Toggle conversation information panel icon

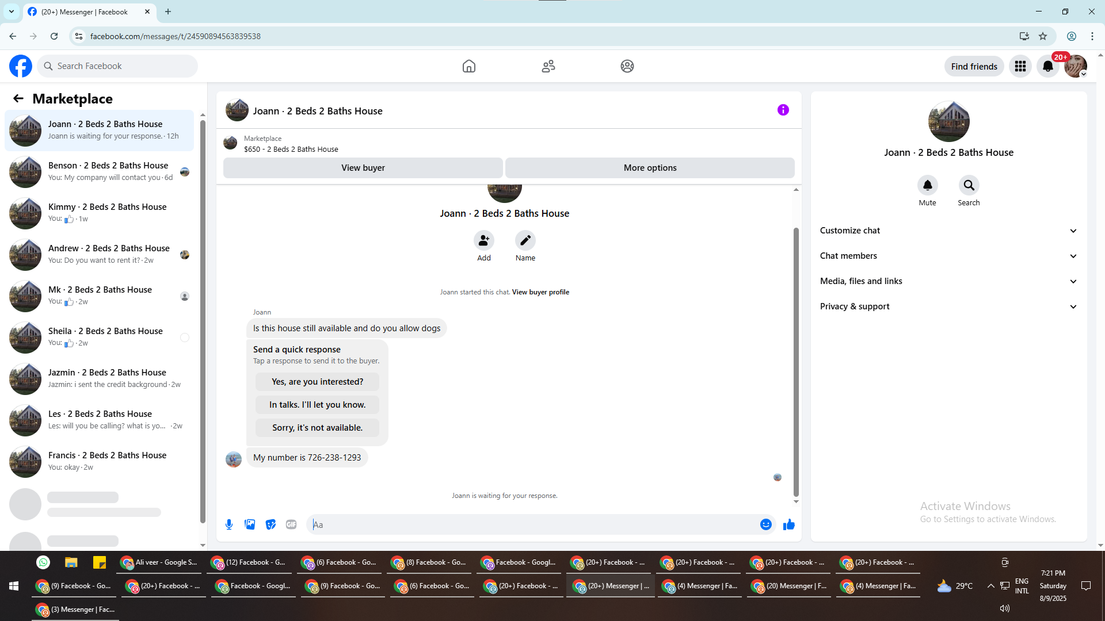(x=783, y=110)
